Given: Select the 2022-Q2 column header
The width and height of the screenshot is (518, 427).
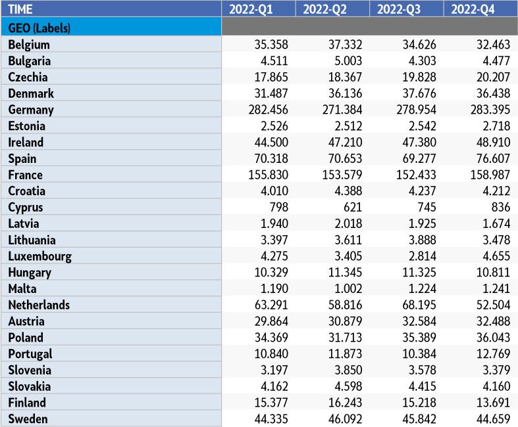Looking at the screenshot, I should (x=332, y=9).
